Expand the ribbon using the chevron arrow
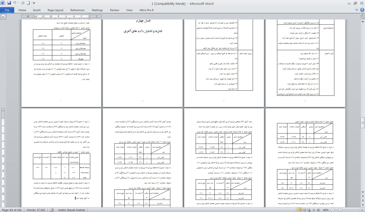Image resolution: width=365 pixels, height=212 pixels. coord(357,10)
